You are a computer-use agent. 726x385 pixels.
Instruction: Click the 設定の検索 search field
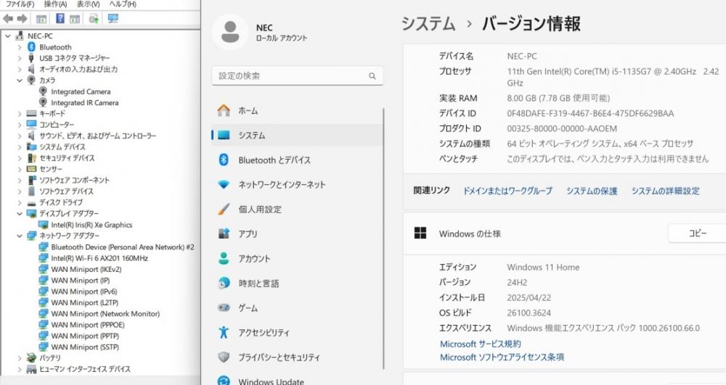297,76
